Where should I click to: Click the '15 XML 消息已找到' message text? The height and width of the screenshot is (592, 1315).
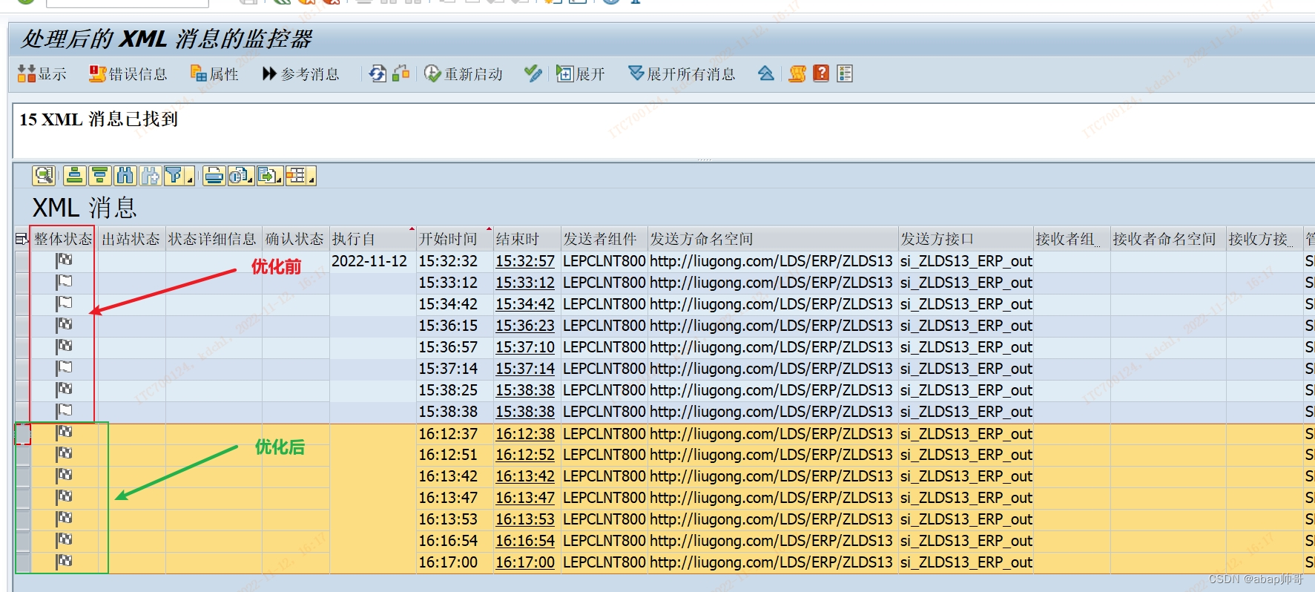point(99,119)
